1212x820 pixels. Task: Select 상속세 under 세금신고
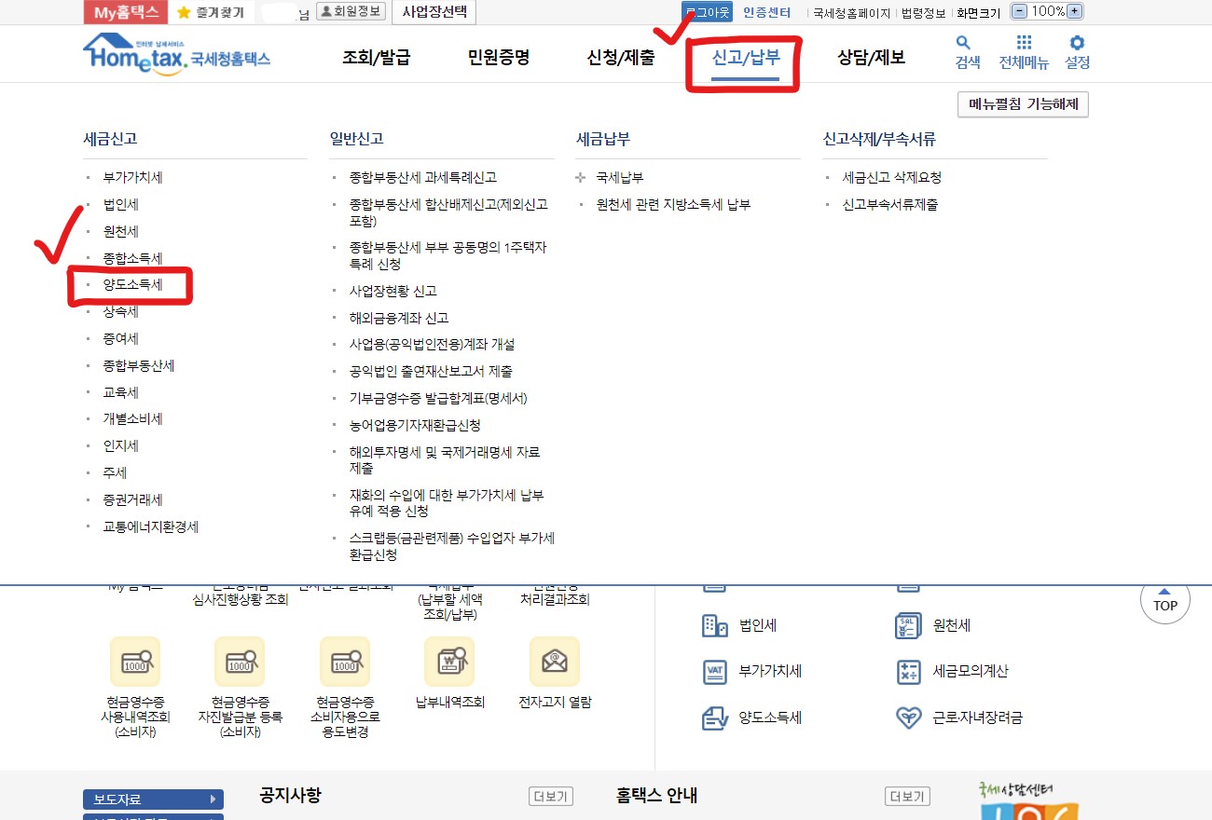(120, 312)
